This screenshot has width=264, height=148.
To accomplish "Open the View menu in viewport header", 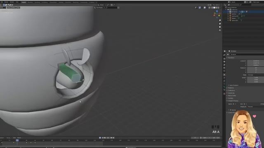I will [x=9, y=8].
